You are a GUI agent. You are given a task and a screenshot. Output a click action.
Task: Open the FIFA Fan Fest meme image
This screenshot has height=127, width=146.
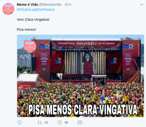click(81, 76)
